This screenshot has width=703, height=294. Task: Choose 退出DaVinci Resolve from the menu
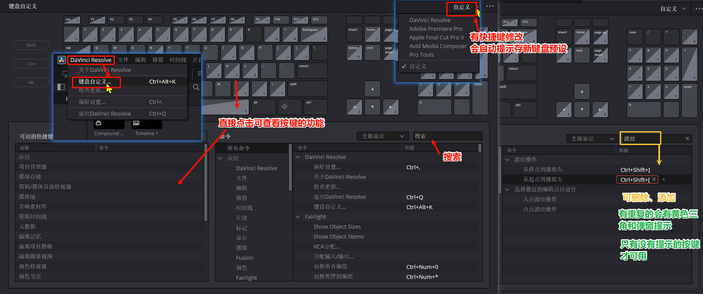(x=128, y=113)
